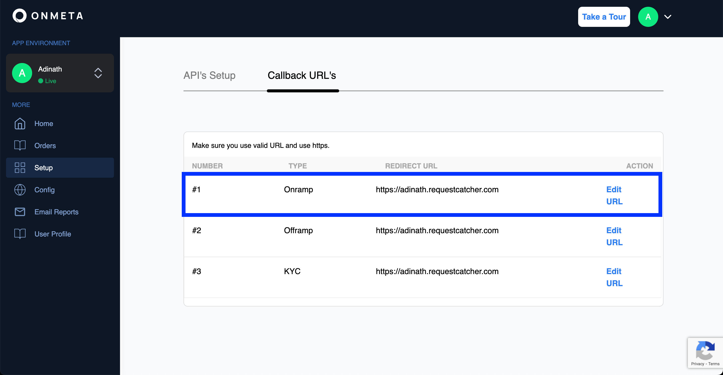Click the Orders book icon
Screen dimensions: 723x375
pyautogui.click(x=20, y=145)
